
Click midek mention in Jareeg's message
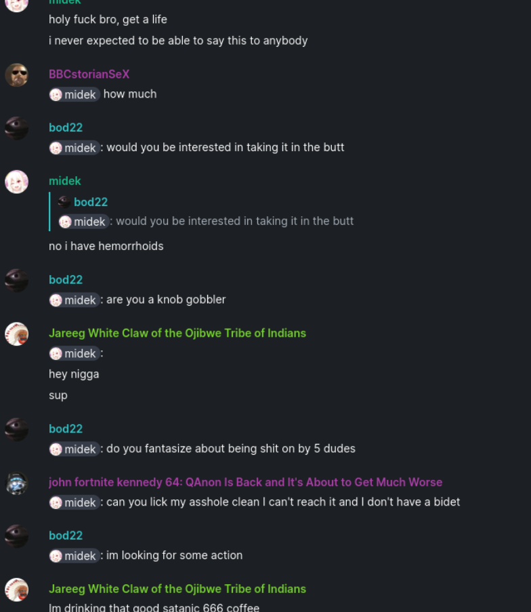pyautogui.click(x=75, y=354)
